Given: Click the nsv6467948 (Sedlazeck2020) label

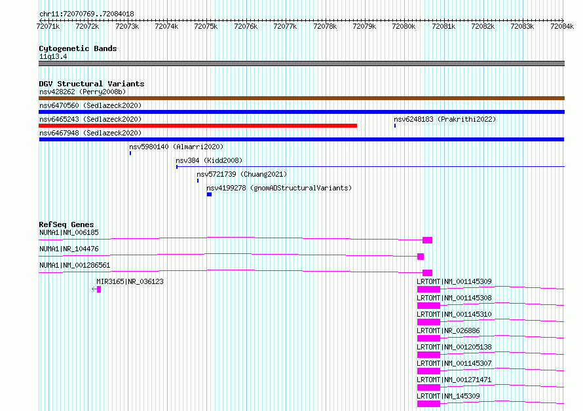Looking at the screenshot, I should click(x=90, y=133).
